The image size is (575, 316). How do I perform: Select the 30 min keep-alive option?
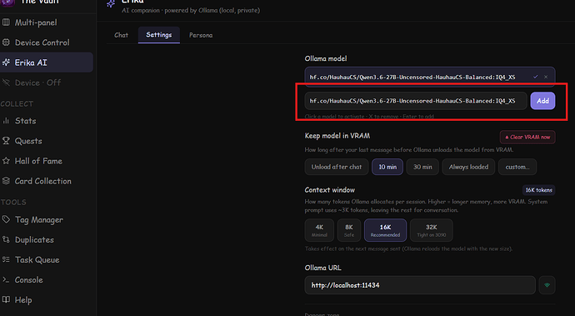click(x=422, y=167)
